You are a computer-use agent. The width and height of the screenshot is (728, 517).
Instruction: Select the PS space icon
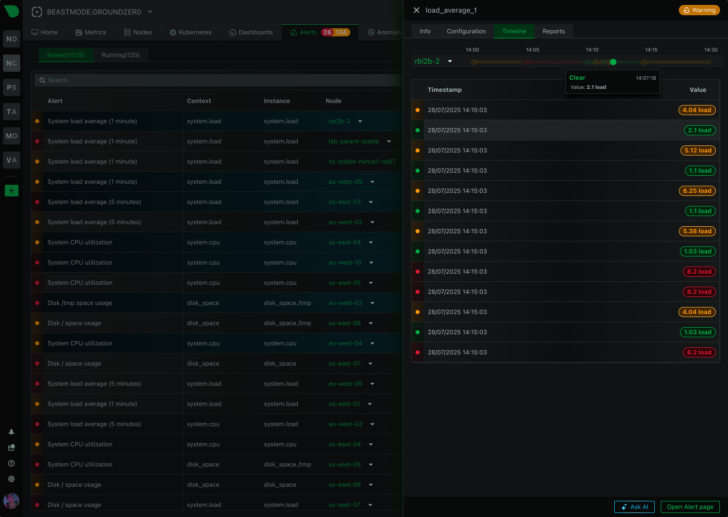tap(11, 87)
